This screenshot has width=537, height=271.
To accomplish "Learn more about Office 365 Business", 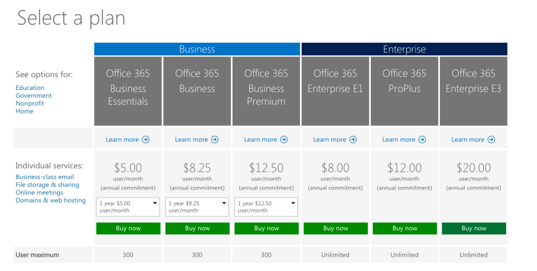I will coord(191,140).
